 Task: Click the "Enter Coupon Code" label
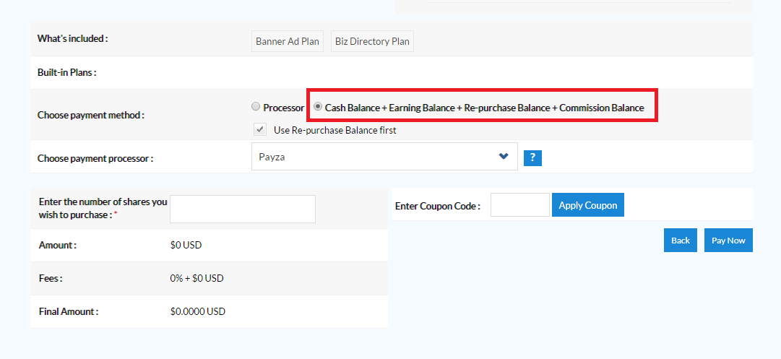point(437,206)
